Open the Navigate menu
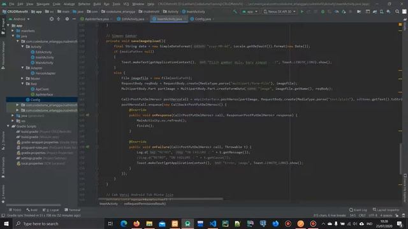The width and height of the screenshot is (408, 229). tap(43, 4)
